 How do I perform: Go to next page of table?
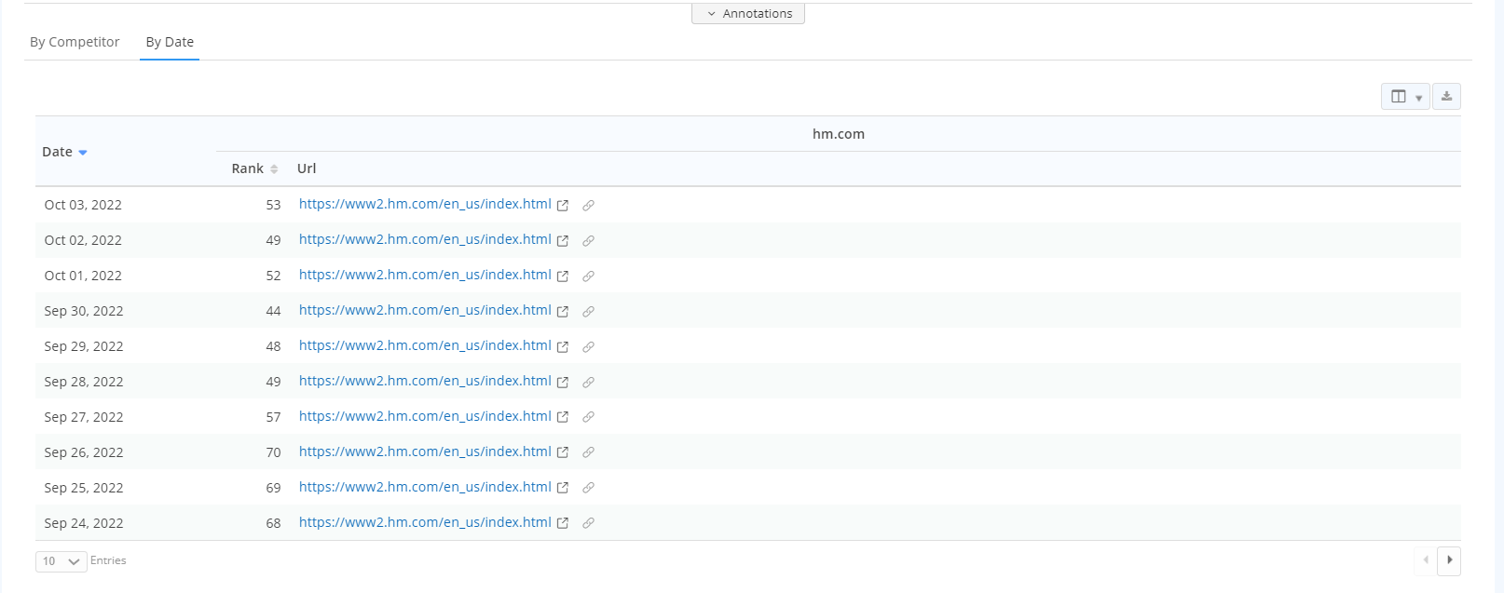(x=1449, y=560)
